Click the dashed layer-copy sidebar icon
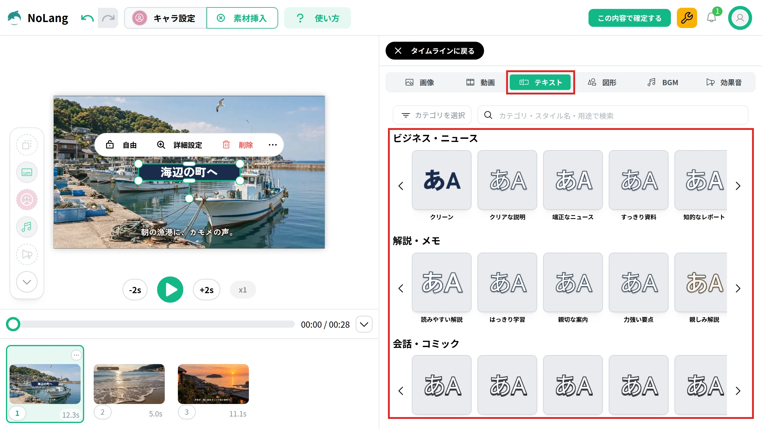 (27, 145)
